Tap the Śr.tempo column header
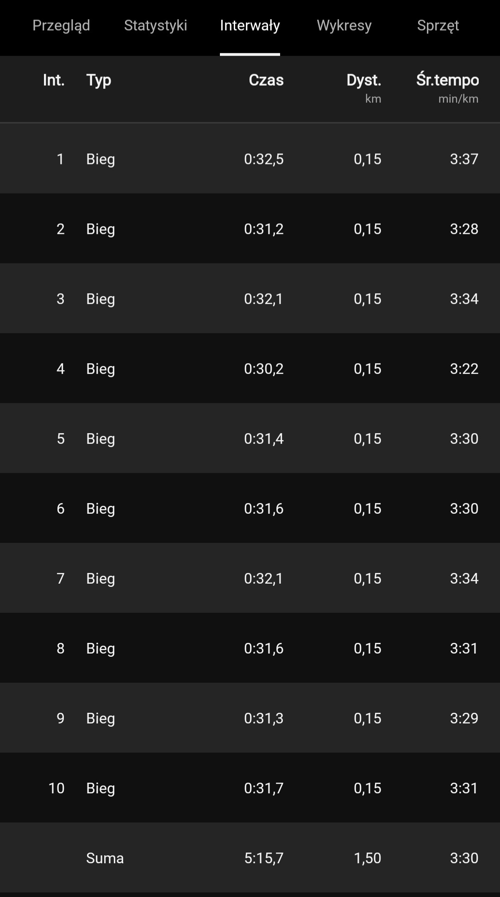The width and height of the screenshot is (500, 897). (x=447, y=80)
